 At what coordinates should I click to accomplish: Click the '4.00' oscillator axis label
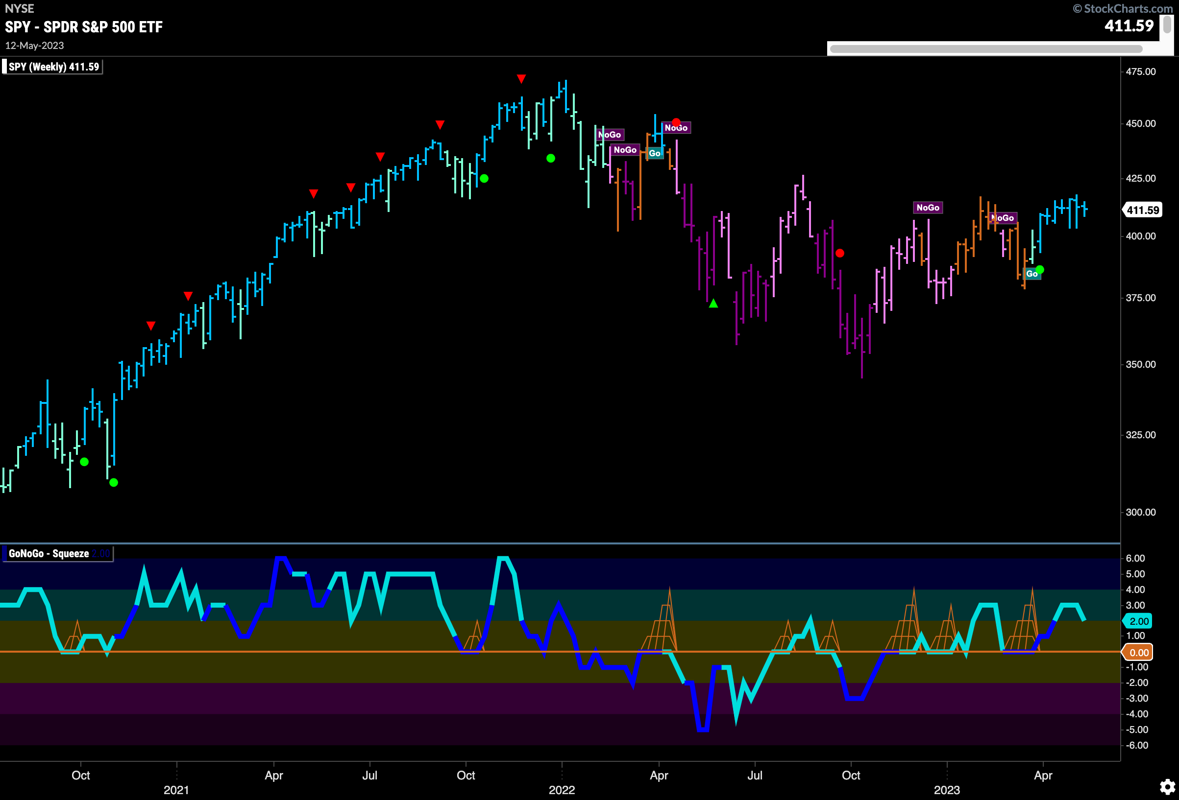[x=1135, y=589]
